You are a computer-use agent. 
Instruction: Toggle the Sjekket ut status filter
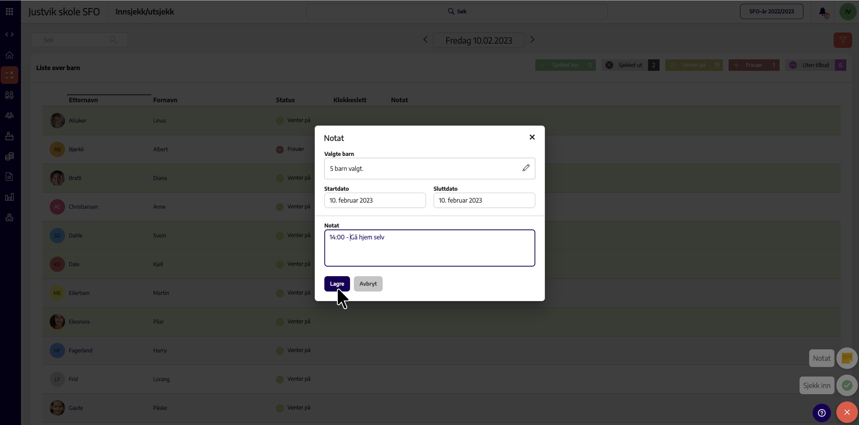[630, 65]
